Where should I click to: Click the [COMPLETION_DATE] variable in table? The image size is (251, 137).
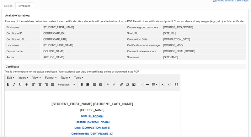point(177,39)
